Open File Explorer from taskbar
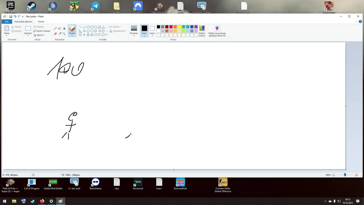Image resolution: width=364 pixels, height=205 pixels. pos(14,201)
